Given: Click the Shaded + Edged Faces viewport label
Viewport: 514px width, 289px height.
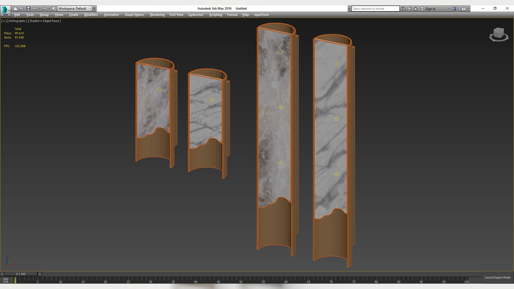Looking at the screenshot, I should [44, 21].
